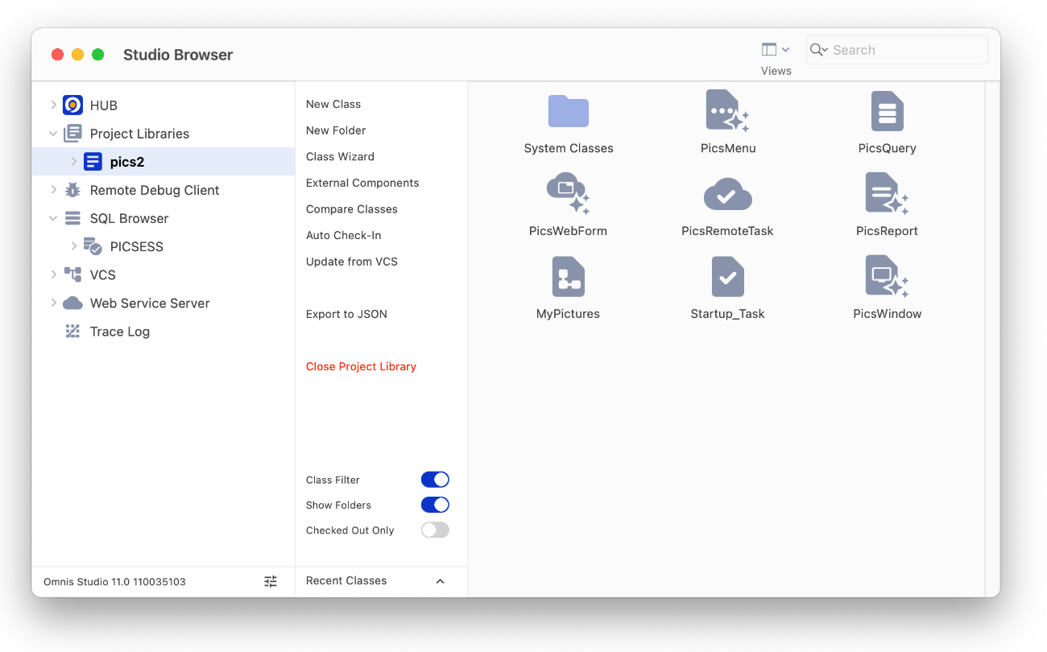Click Update from VCS
This screenshot has height=652, width=1047.
pos(352,262)
